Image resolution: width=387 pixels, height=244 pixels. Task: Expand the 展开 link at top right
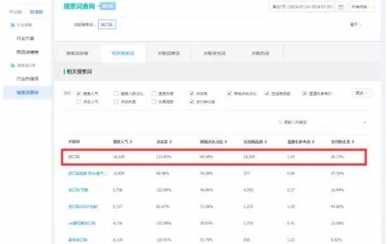coord(356,24)
